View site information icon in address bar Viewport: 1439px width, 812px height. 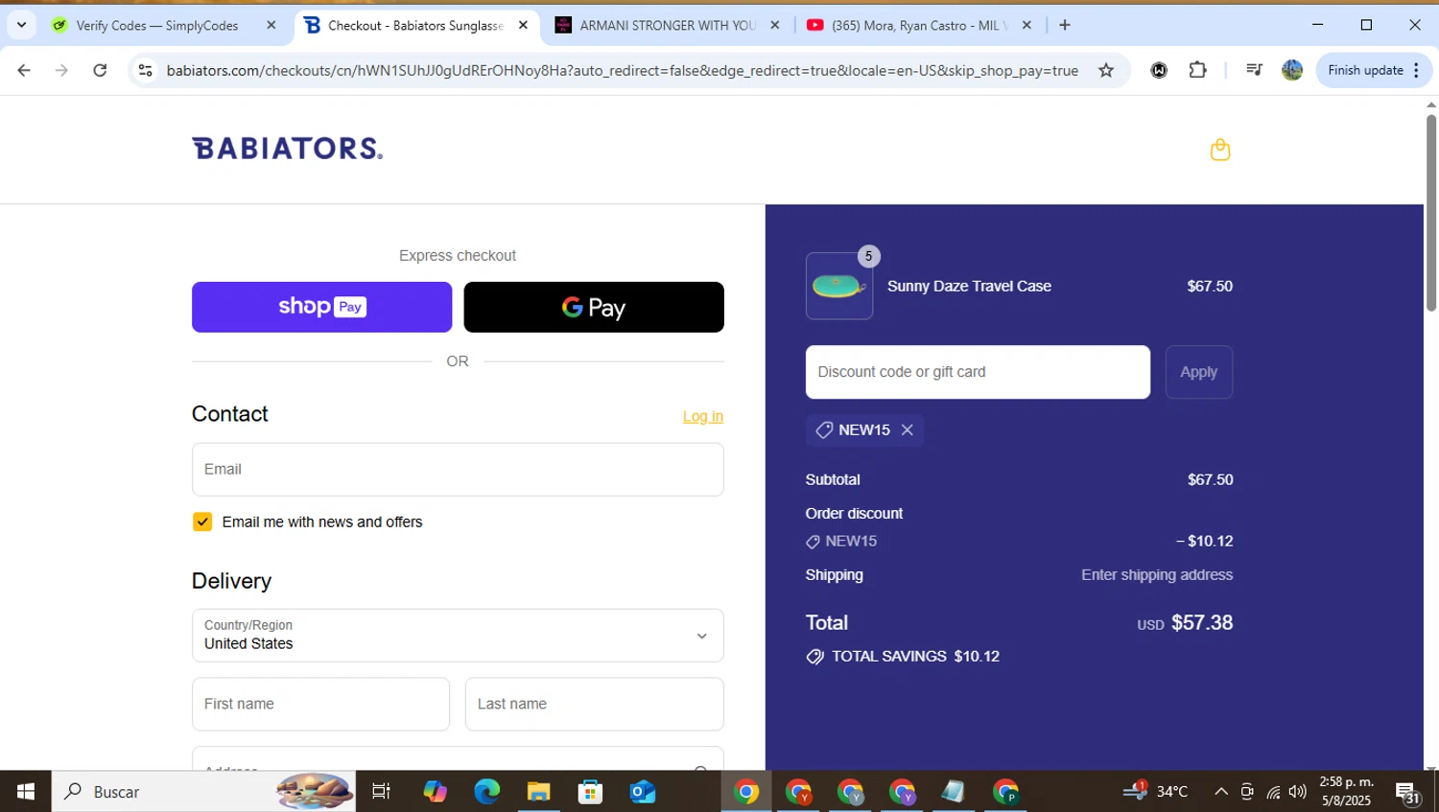point(145,70)
